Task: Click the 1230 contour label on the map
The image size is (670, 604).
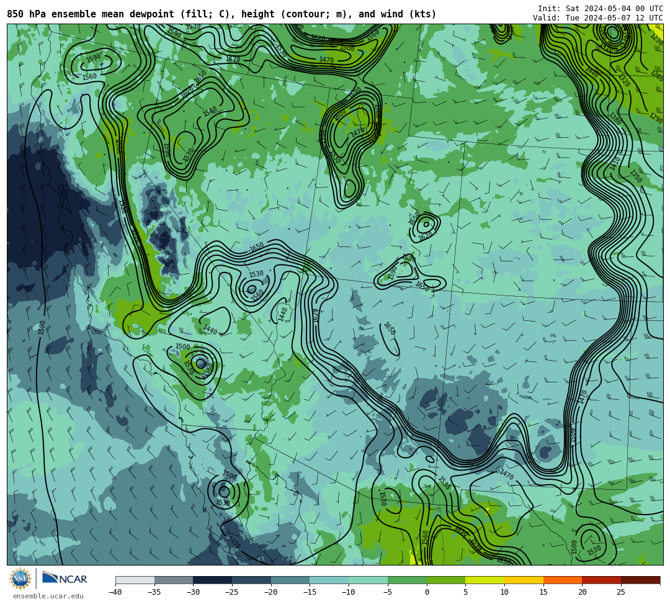Action: (657, 39)
